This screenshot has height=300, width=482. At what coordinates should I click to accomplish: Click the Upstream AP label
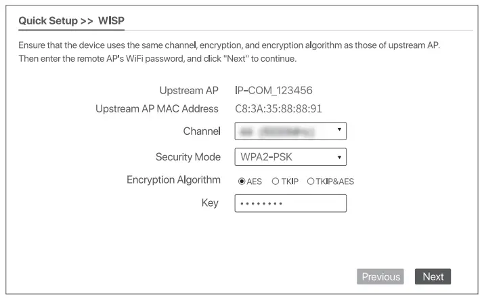tap(190, 91)
